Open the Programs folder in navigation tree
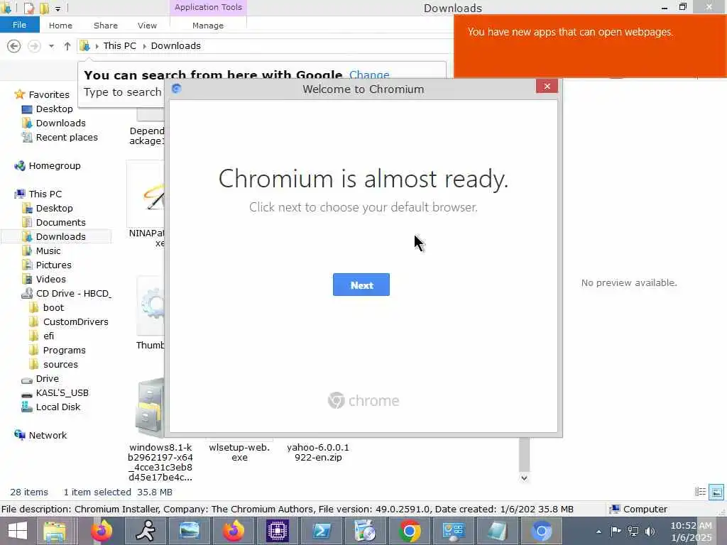The height and width of the screenshot is (545, 727). click(x=64, y=351)
